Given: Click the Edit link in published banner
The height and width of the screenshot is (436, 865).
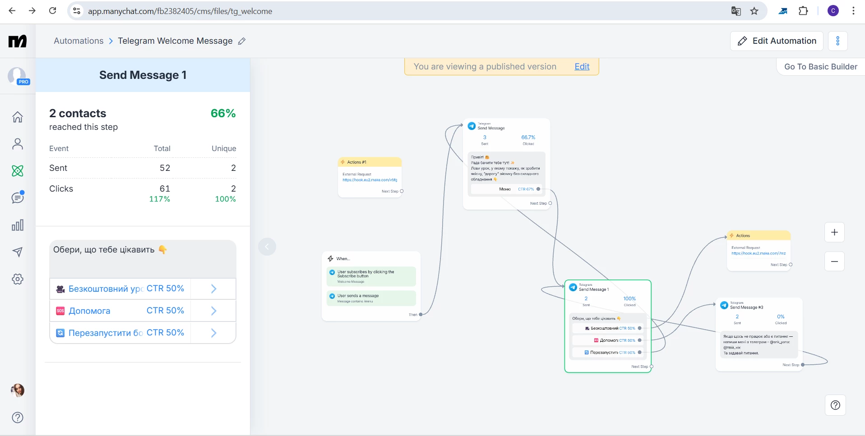Looking at the screenshot, I should coord(582,67).
